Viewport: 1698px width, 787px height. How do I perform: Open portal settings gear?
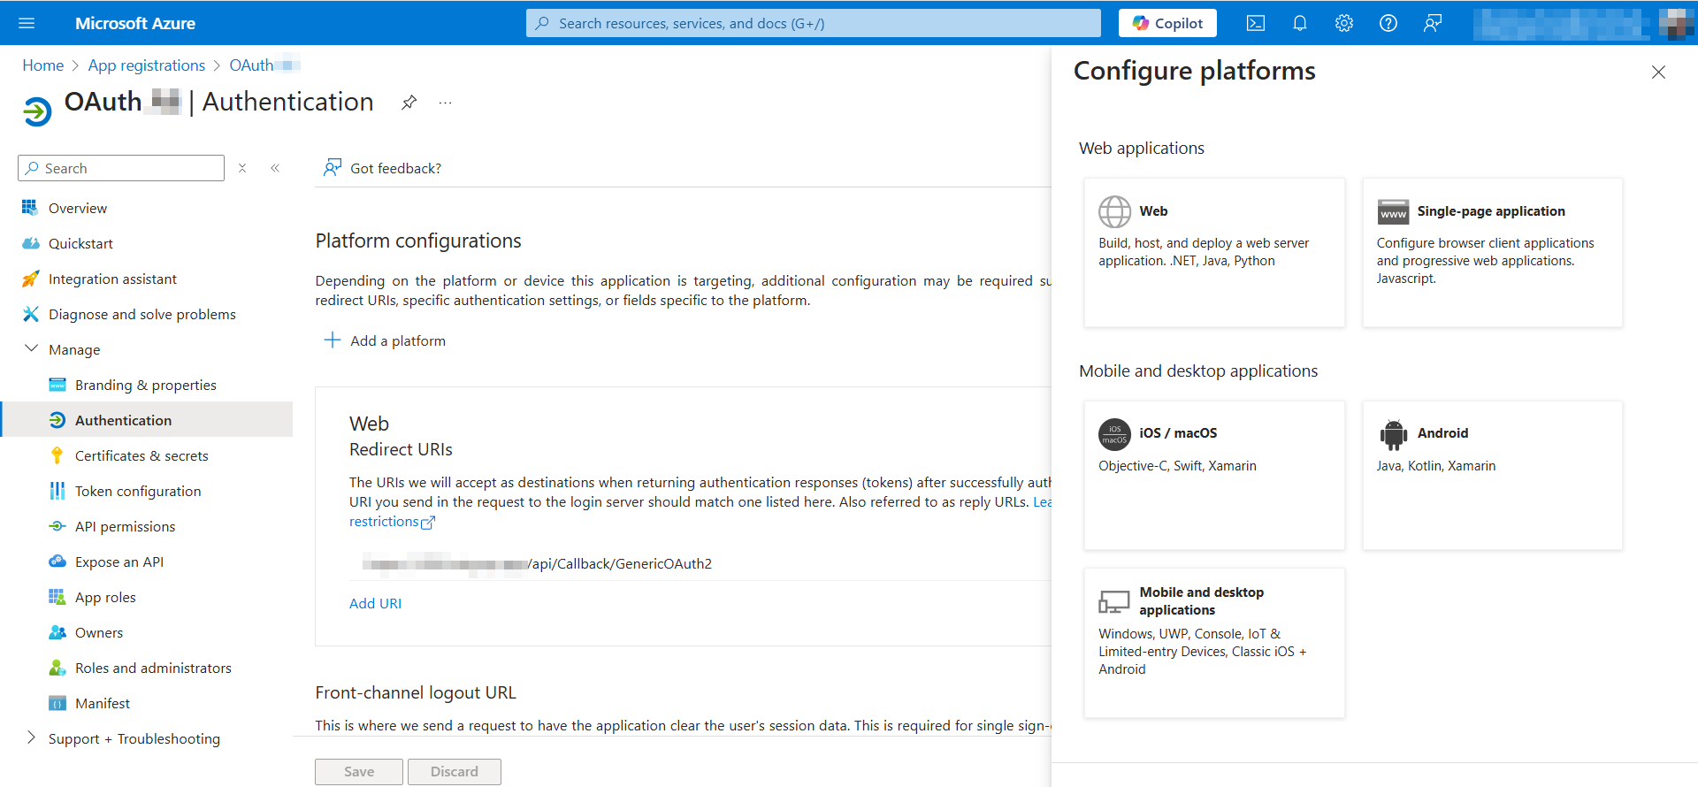coord(1343,23)
